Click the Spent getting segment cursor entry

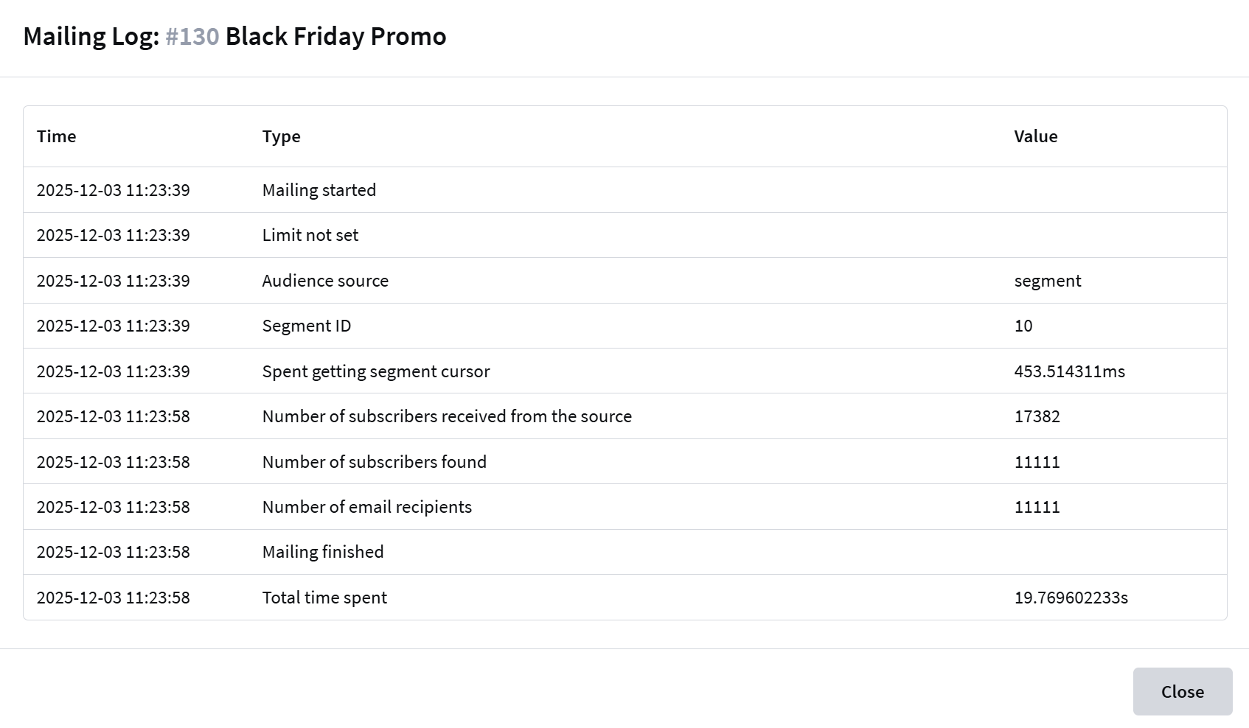375,371
